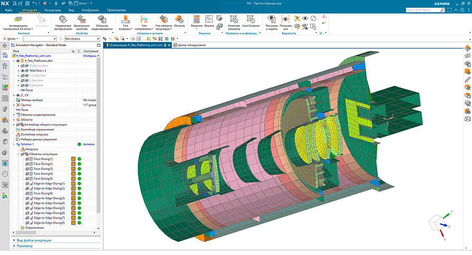Click the Решить solve icon
The image size is (472, 255).
click(209, 19)
